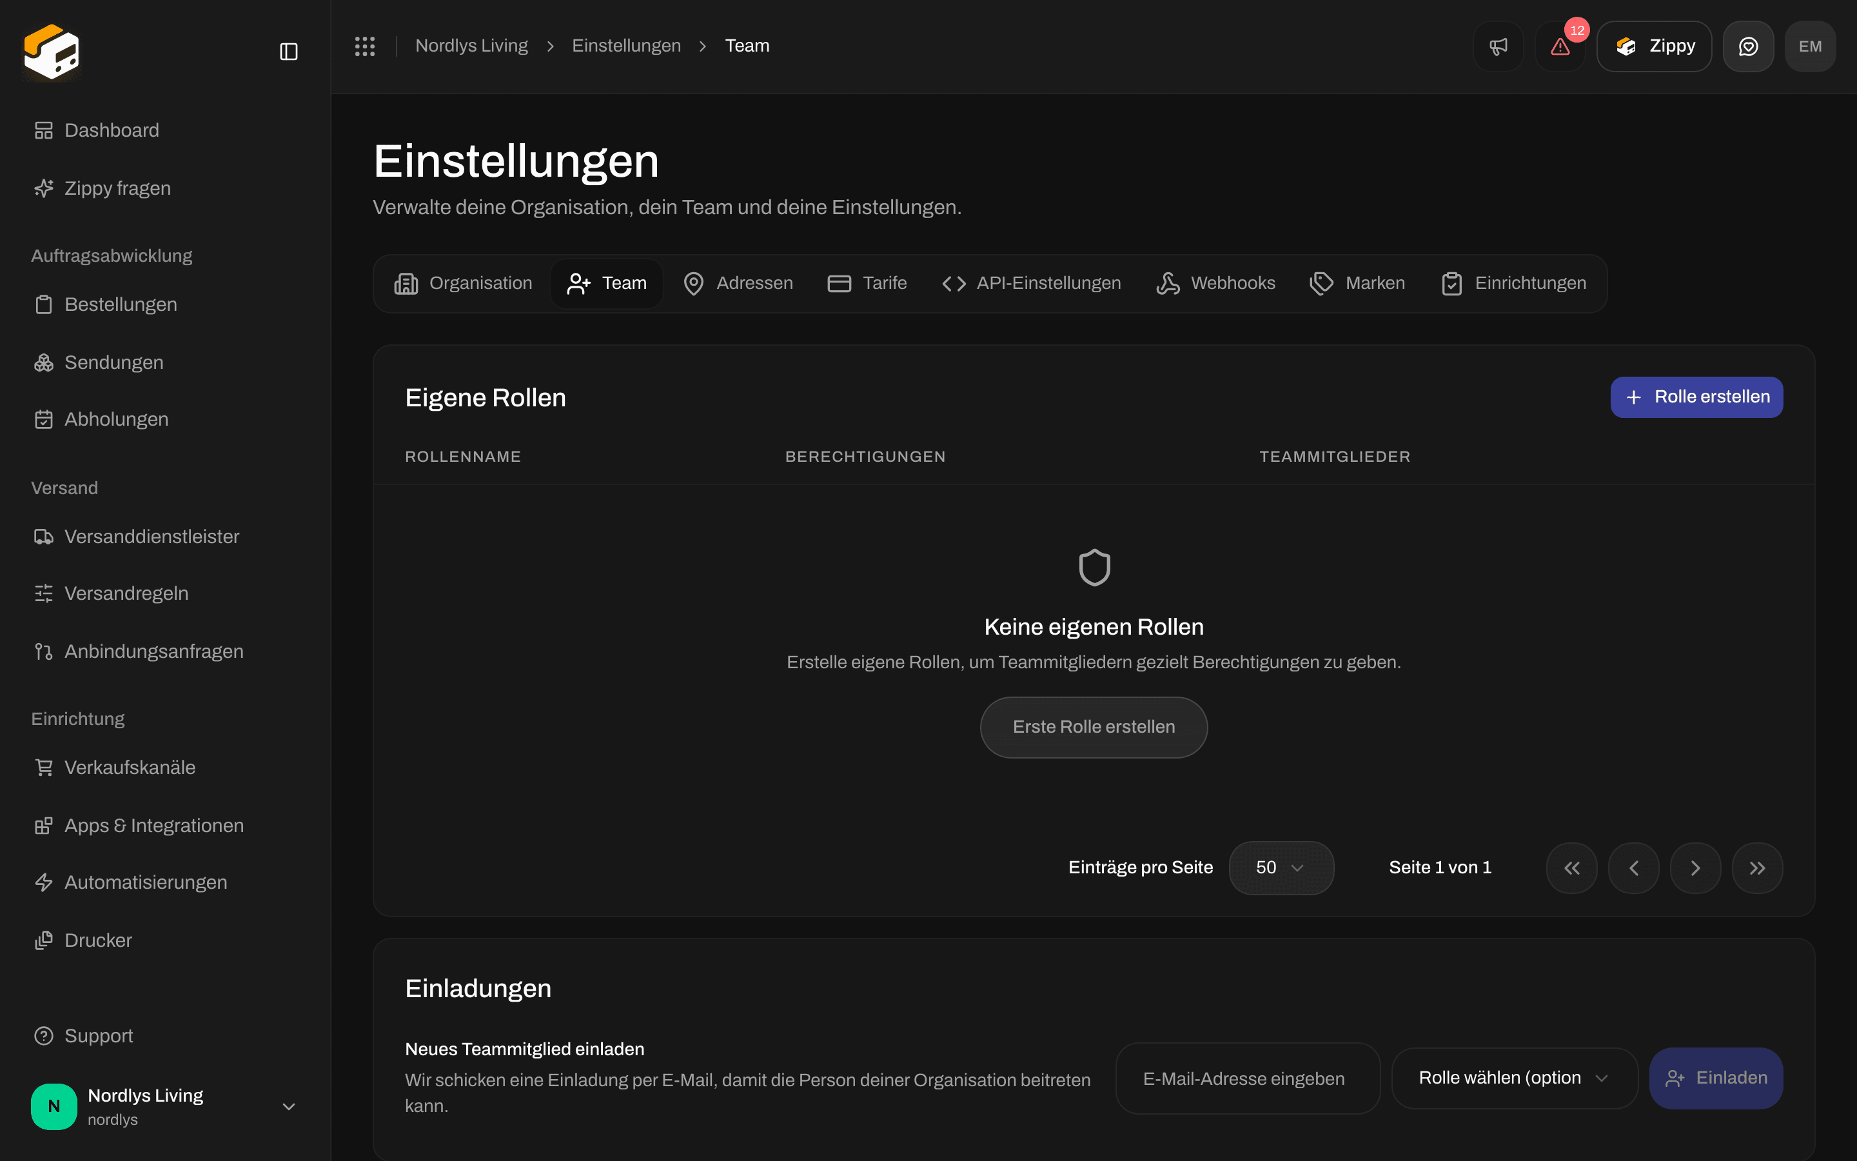This screenshot has height=1161, width=1857.
Task: Open Anbindungsanfragen in sidebar
Action: 165,651
